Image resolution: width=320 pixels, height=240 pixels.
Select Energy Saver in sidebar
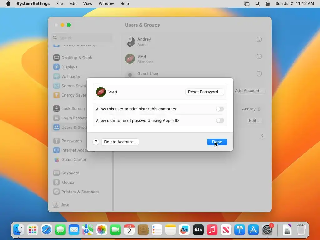pos(69,95)
